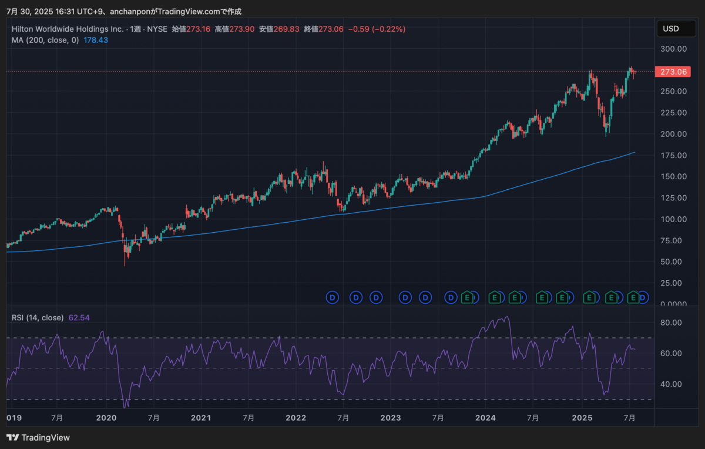
Task: Select the MA (200, close, 0) indicator legend
Action: point(45,40)
